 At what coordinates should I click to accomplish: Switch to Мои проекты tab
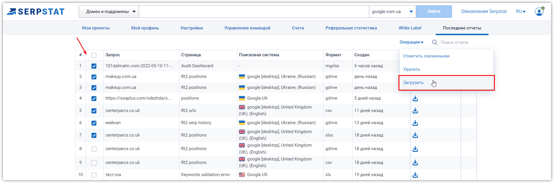coord(96,28)
